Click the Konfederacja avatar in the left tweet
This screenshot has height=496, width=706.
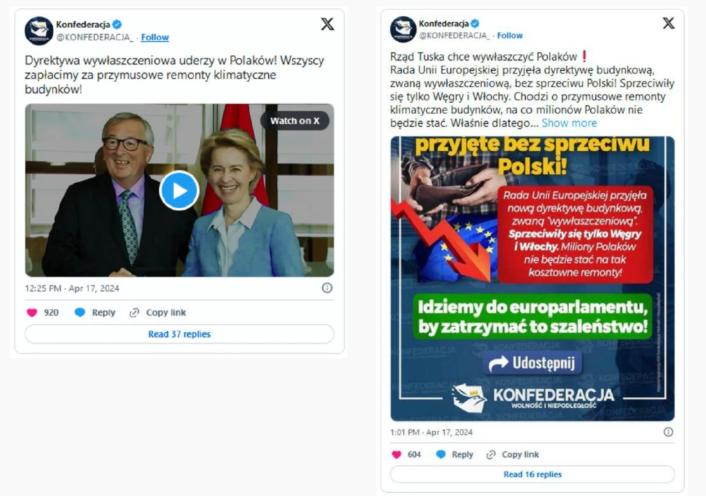click(39, 31)
